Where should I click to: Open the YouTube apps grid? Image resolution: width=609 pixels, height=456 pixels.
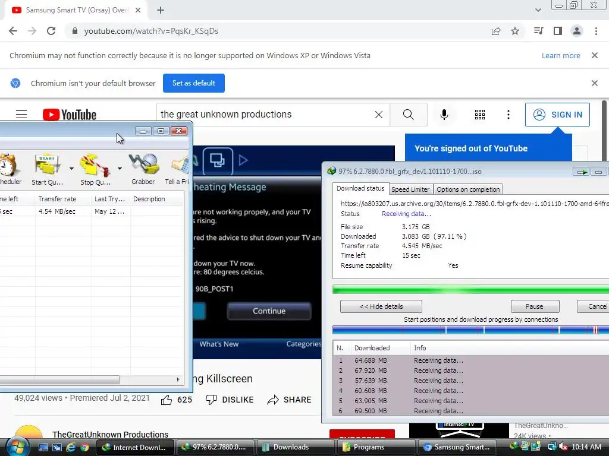(480, 115)
